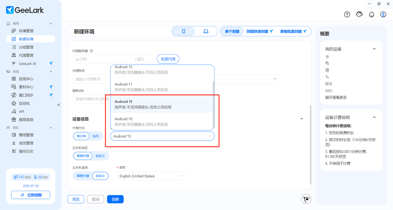Click the 素材中心 icon

coord(14,87)
